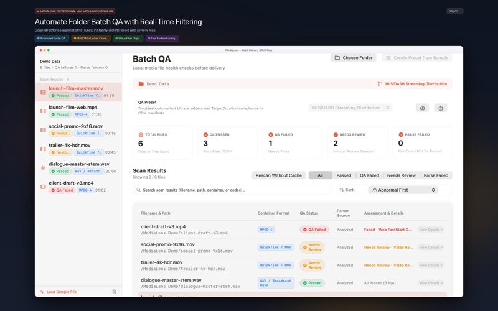Click the QA Passed checkmark icon
498x311 pixels.
tap(205, 134)
